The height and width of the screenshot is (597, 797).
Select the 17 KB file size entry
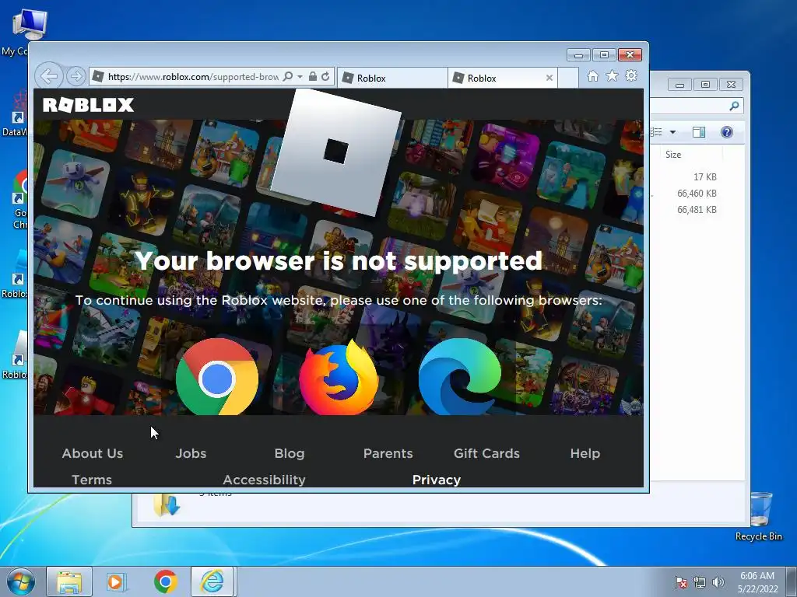click(705, 176)
